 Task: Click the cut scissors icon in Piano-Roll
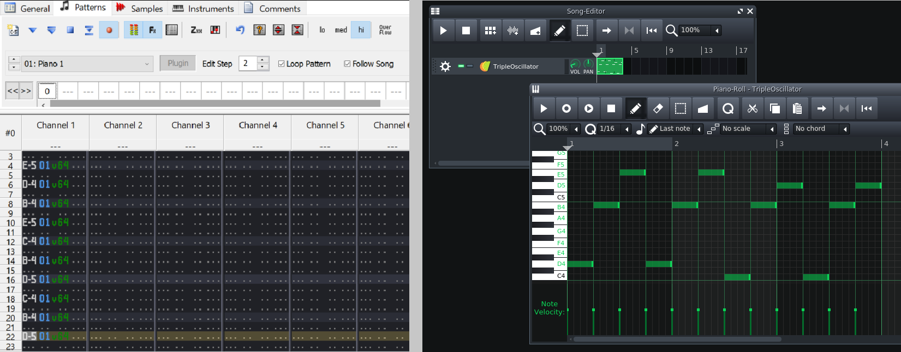click(x=753, y=108)
